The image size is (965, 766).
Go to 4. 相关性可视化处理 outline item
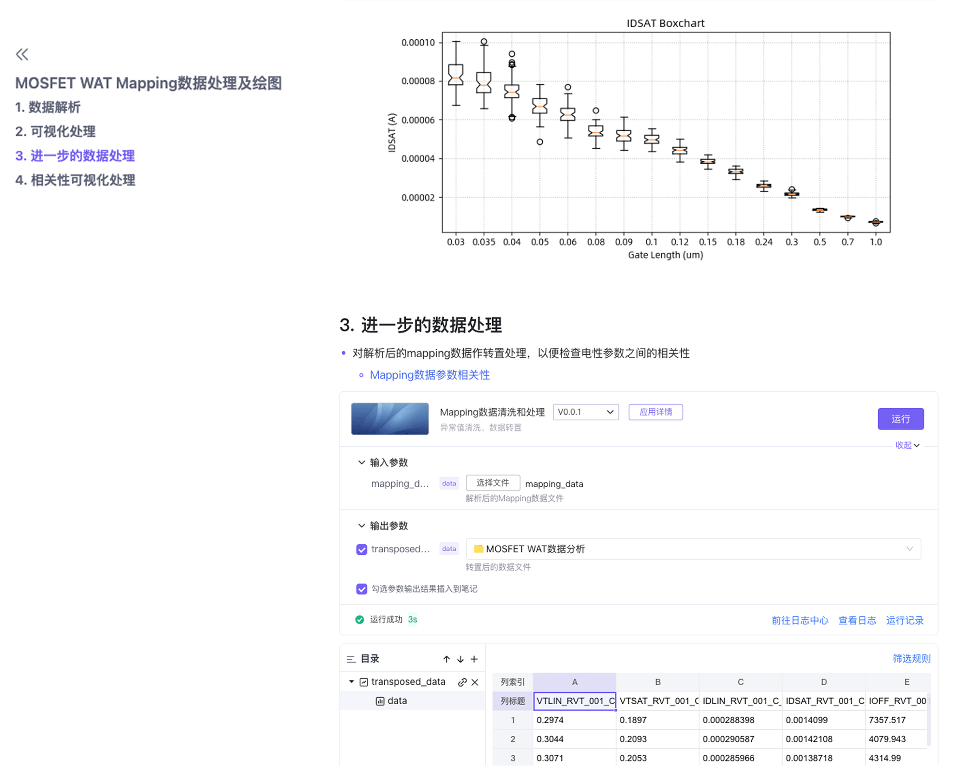point(75,180)
